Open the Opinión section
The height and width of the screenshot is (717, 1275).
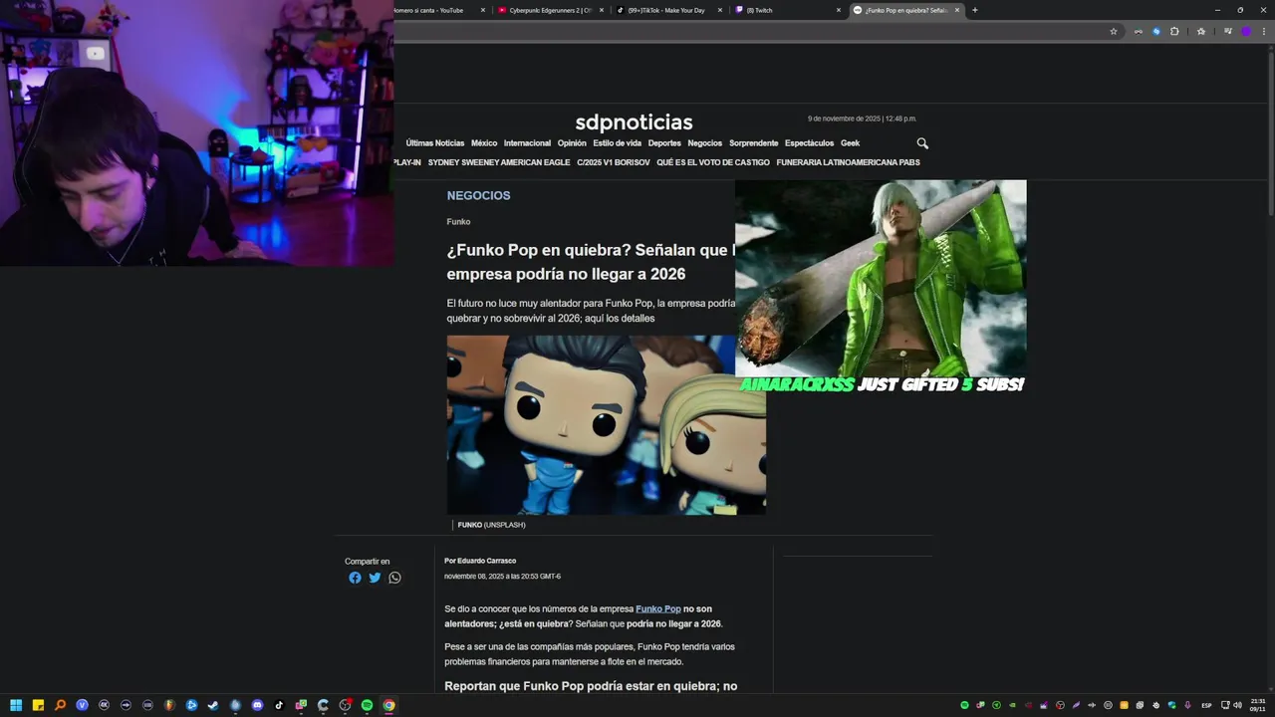point(572,143)
